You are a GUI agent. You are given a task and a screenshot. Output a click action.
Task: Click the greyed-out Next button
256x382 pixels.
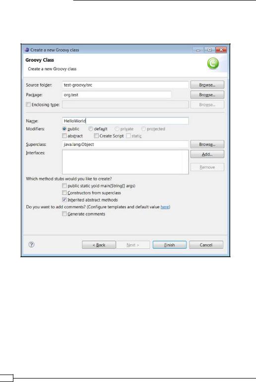click(x=133, y=245)
